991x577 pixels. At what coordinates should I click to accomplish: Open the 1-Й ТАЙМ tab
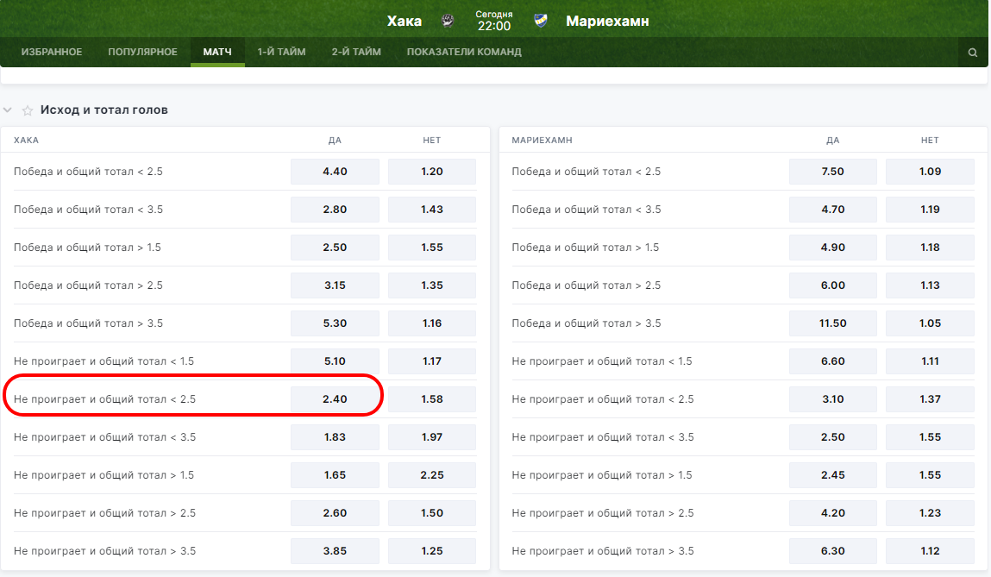[x=281, y=52]
